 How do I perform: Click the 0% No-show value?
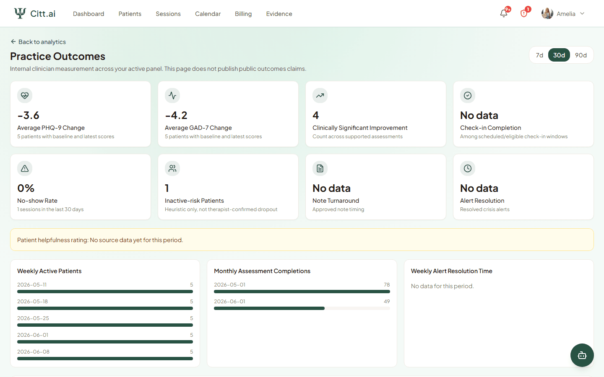26,188
